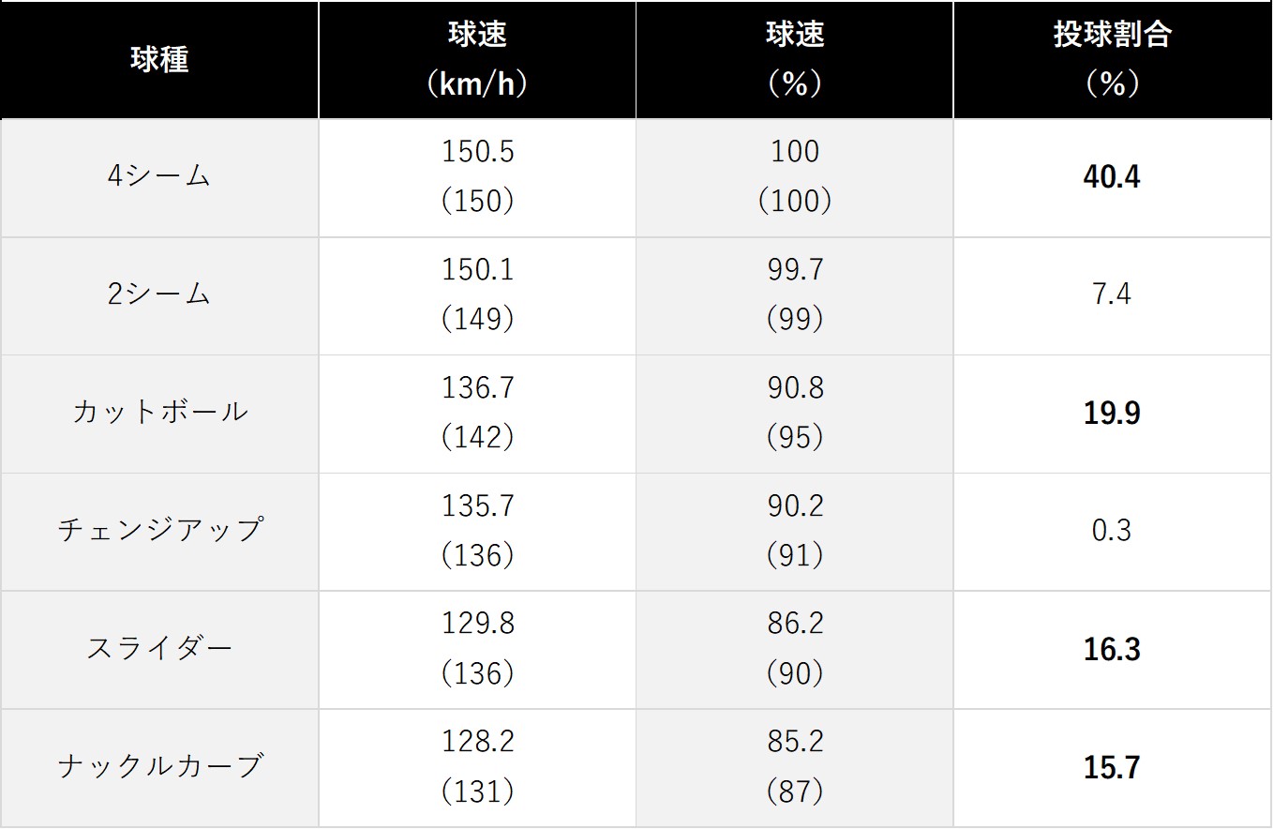
Task: Select the bold 15.7 ratio cell
Action: [1113, 768]
